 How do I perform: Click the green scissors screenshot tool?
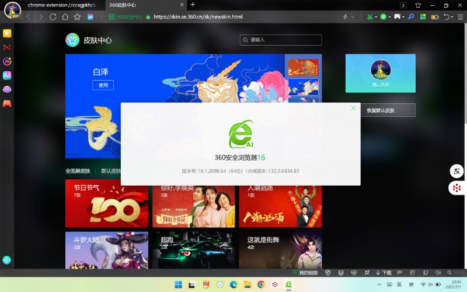[x=370, y=17]
